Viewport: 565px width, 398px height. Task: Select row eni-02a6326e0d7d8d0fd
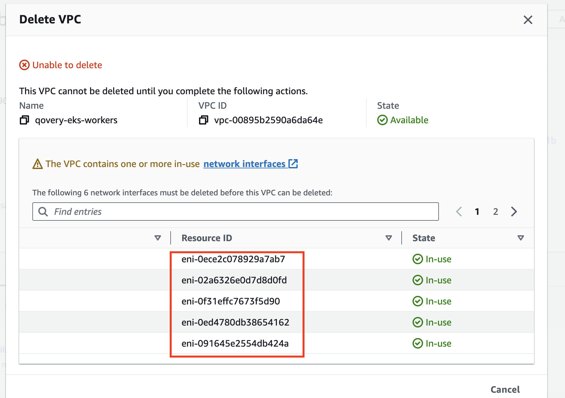(234, 280)
